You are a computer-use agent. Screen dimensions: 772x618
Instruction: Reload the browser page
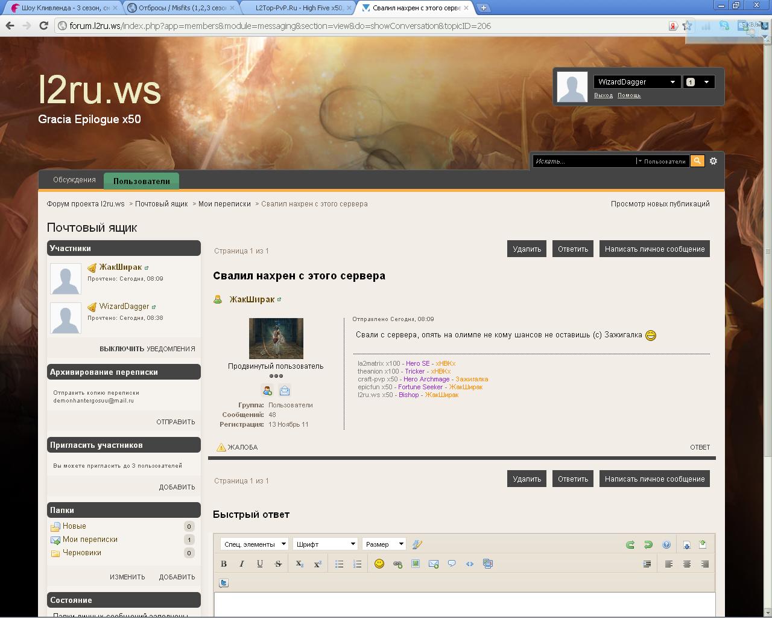click(43, 25)
